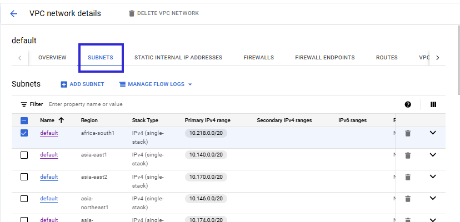Delete the asia-east2 subnet via trash icon

pyautogui.click(x=407, y=177)
